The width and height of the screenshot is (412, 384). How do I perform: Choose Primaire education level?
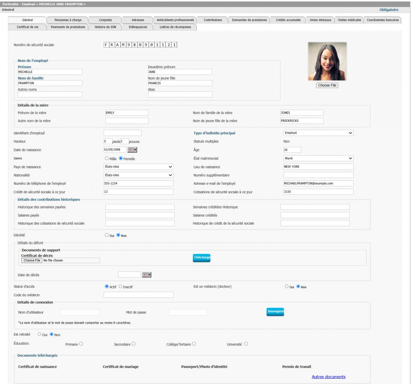[81, 344]
